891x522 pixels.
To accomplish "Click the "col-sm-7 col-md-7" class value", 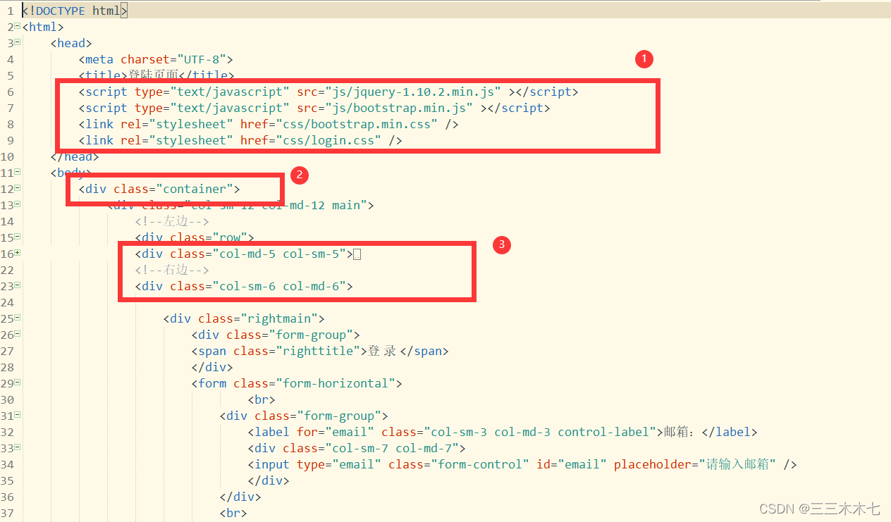I will pyautogui.click(x=392, y=448).
